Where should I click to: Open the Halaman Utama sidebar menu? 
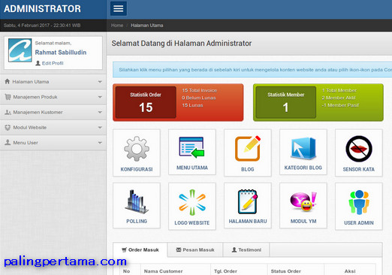coord(53,82)
